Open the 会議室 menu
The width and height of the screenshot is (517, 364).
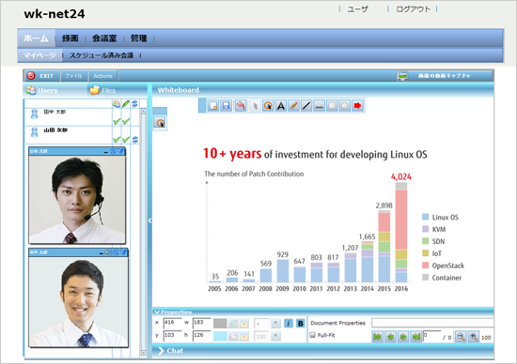[x=104, y=38]
